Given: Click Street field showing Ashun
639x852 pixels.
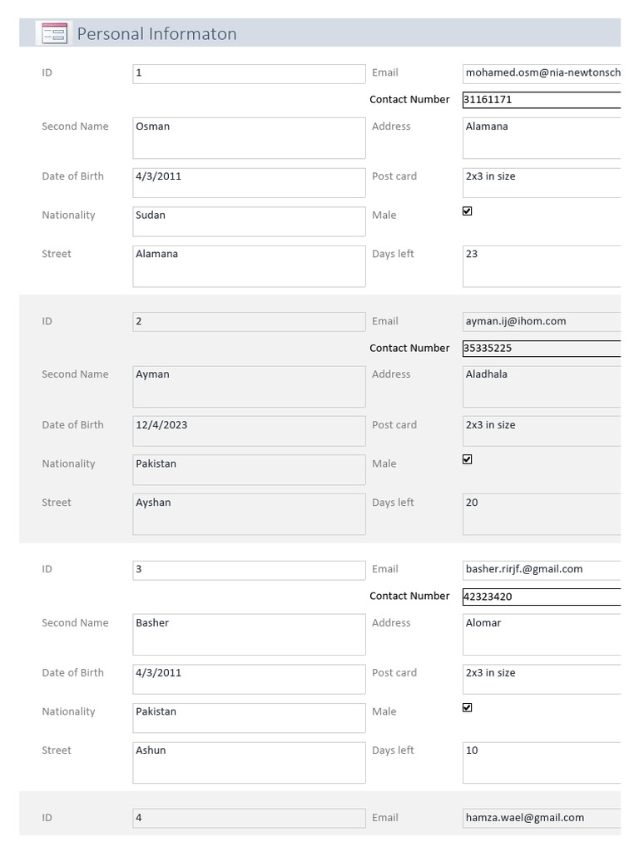Looking at the screenshot, I should point(249,763).
